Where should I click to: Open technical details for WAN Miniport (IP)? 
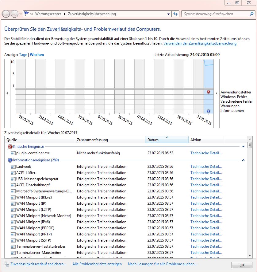coord(206,203)
